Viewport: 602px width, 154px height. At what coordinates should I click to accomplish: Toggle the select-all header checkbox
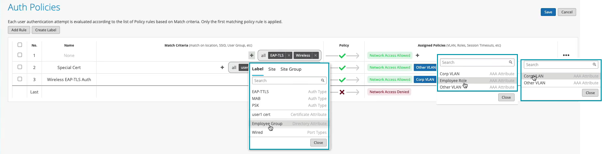[20, 45]
